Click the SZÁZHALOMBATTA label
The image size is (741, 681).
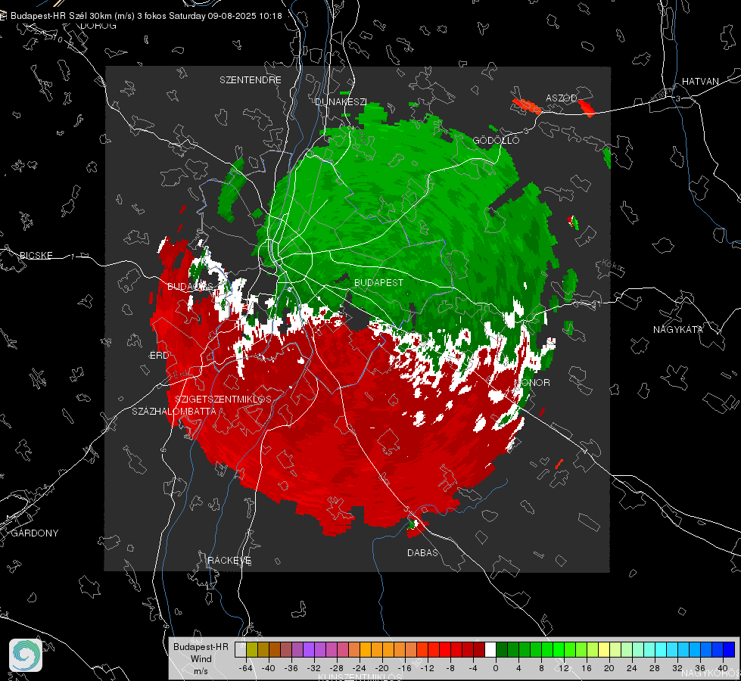click(174, 411)
